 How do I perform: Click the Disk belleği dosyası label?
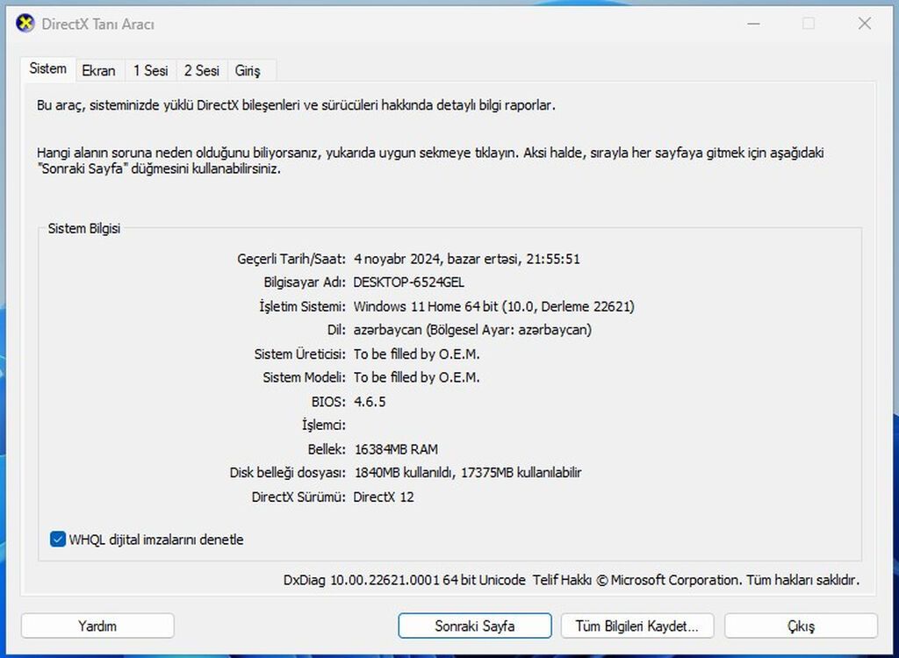(288, 473)
